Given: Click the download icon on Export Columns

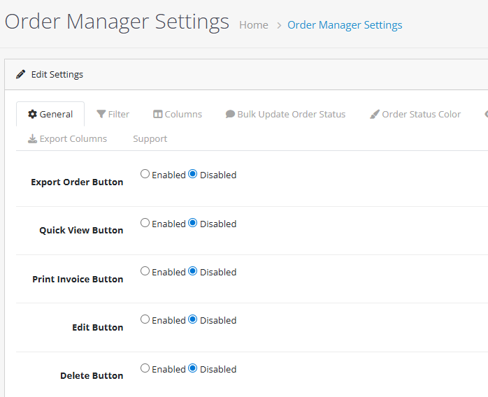Looking at the screenshot, I should pos(32,138).
